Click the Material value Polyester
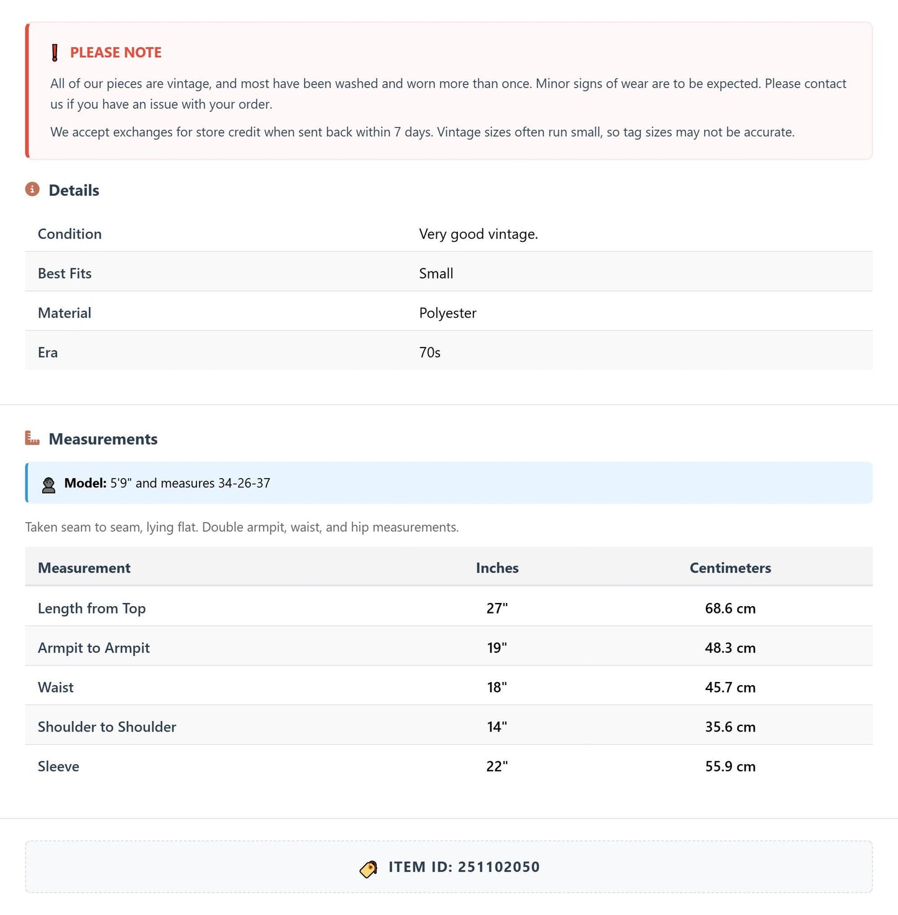 [448, 313]
